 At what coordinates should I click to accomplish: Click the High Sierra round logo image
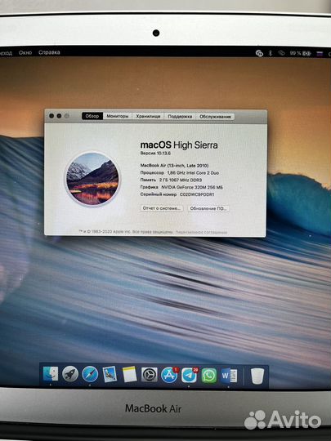coord(92,179)
